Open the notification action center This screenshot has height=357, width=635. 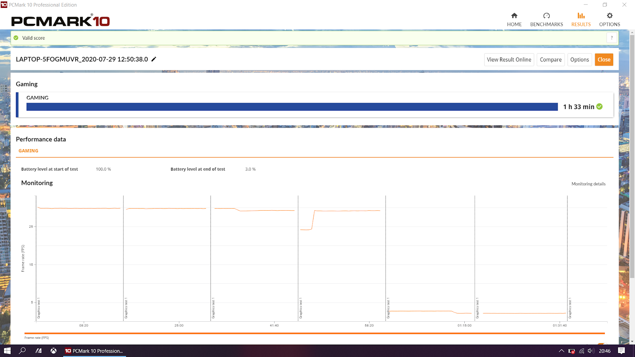pos(622,351)
